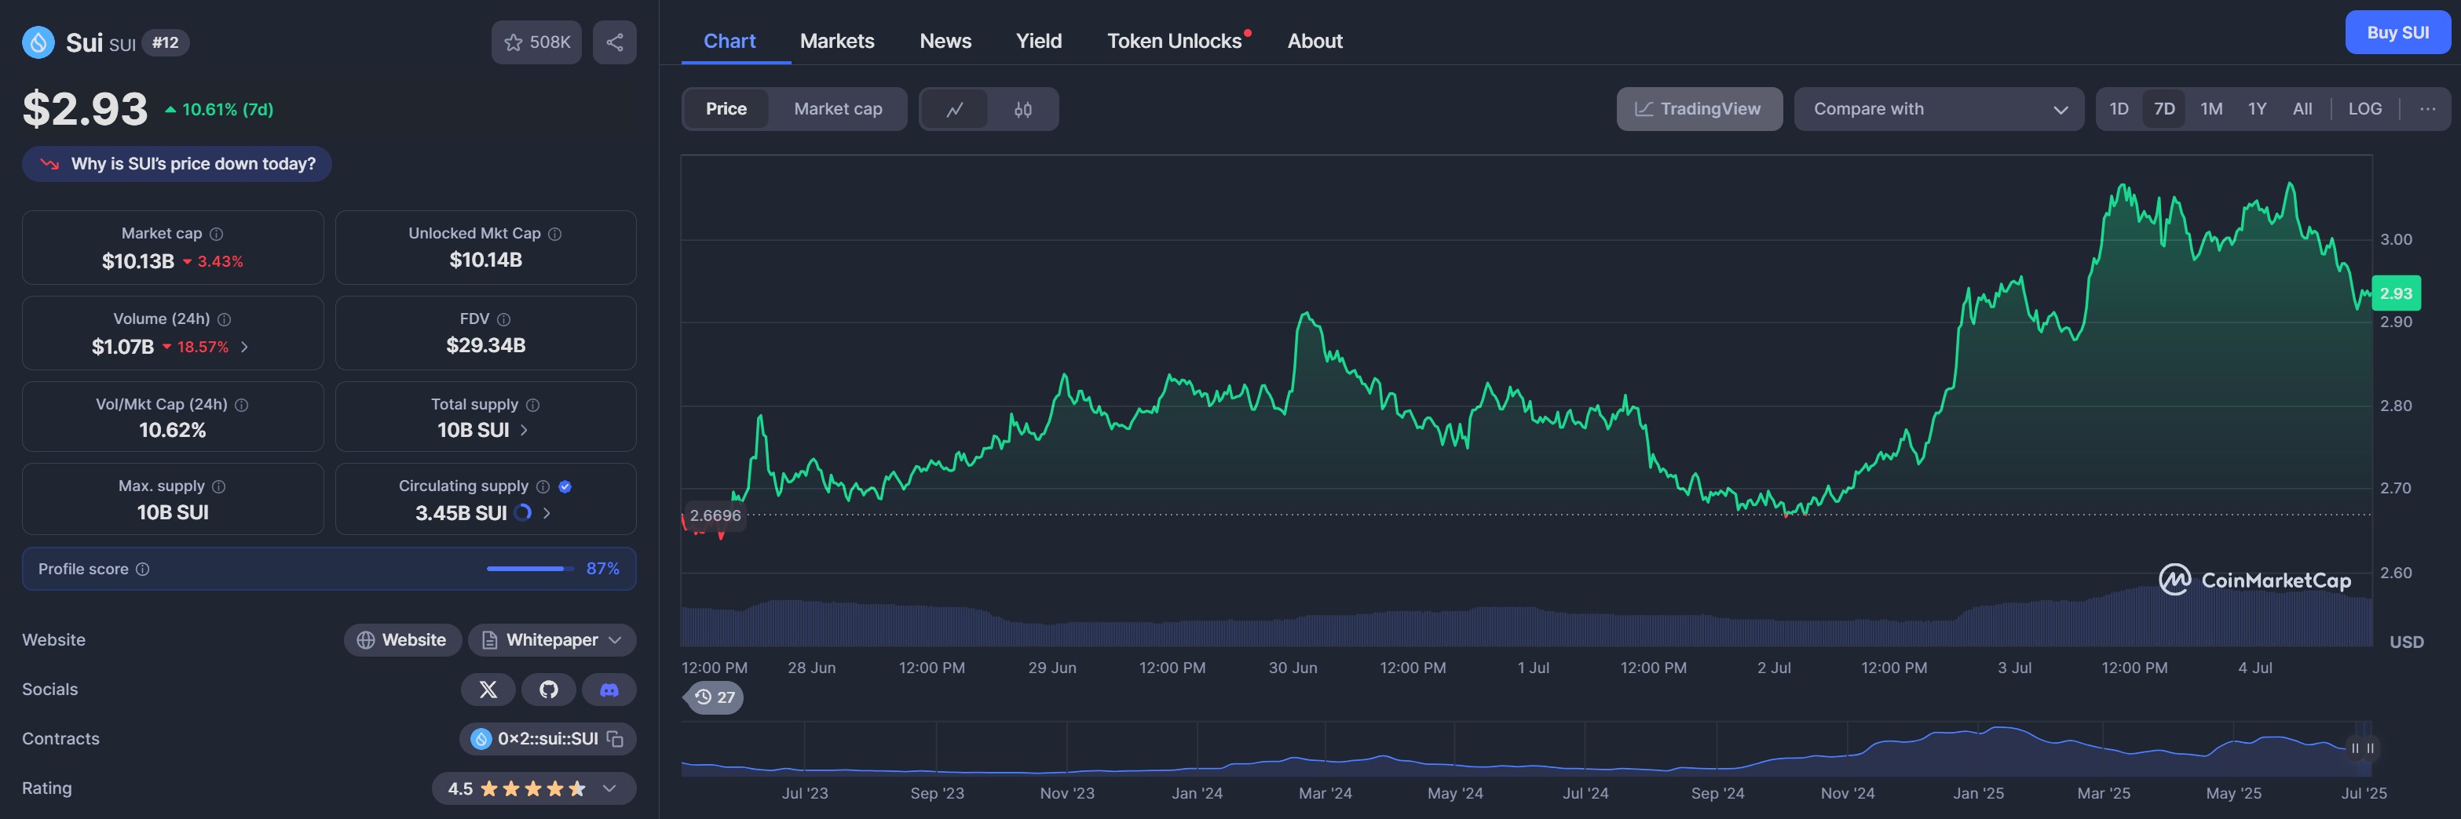Toggle LOG scale on chart

2364,109
